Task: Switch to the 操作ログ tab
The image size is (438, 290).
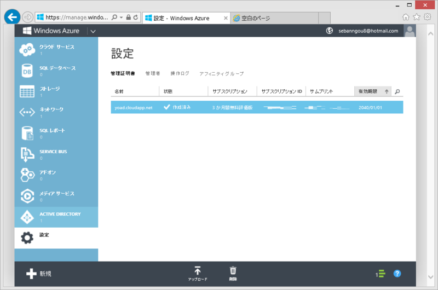Action: [180, 73]
